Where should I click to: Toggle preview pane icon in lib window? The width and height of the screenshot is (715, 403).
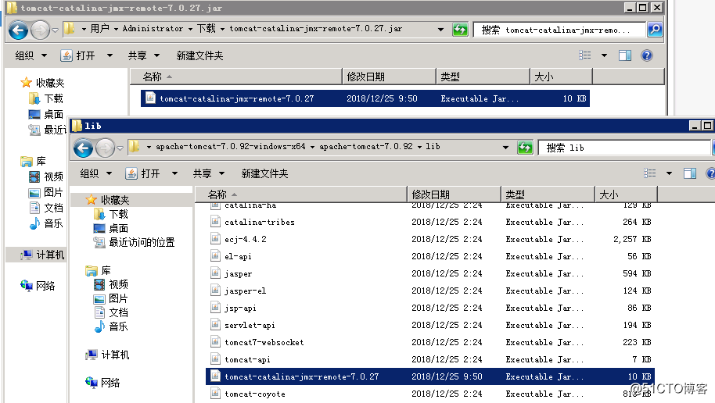tap(689, 173)
